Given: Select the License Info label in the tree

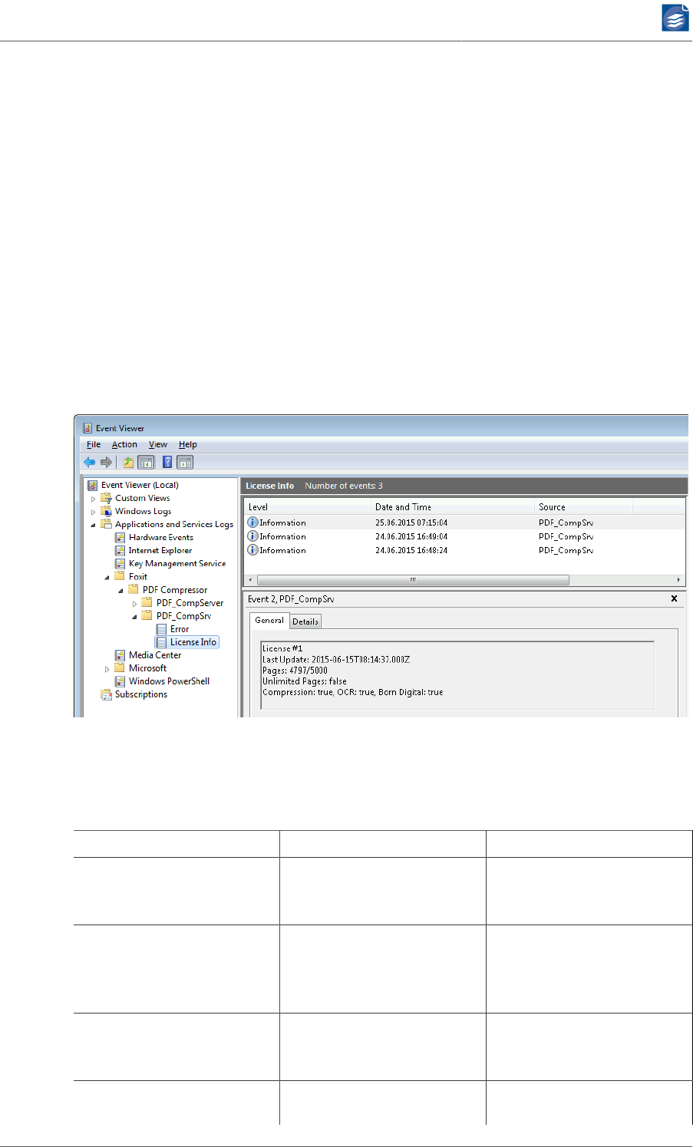Looking at the screenshot, I should 193,642.
